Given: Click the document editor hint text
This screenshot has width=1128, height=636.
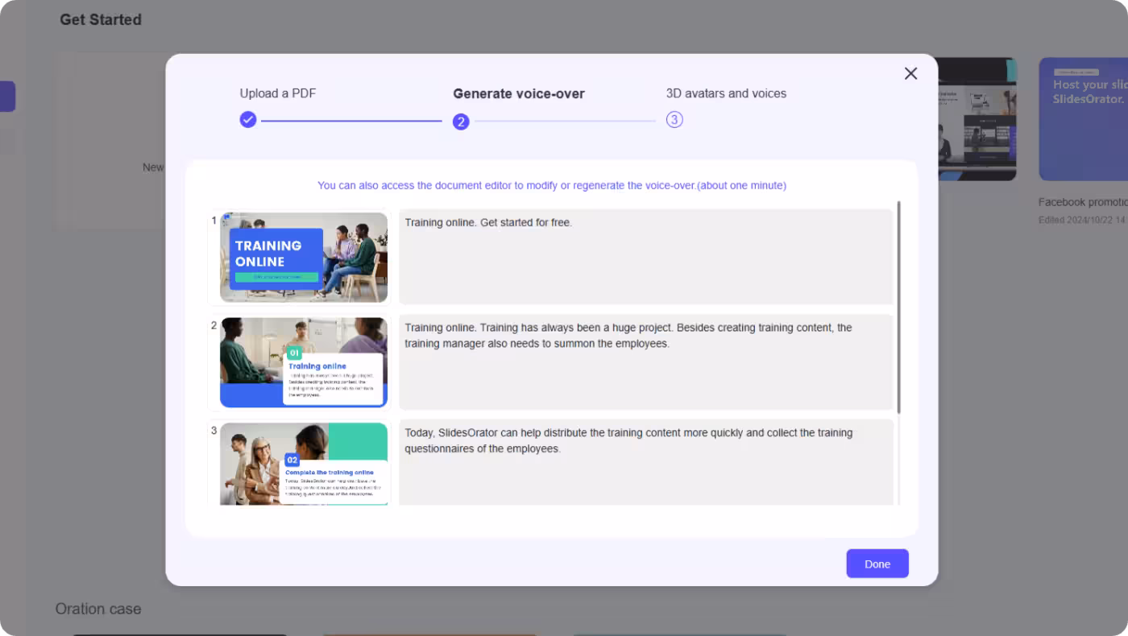Looking at the screenshot, I should click(x=552, y=185).
